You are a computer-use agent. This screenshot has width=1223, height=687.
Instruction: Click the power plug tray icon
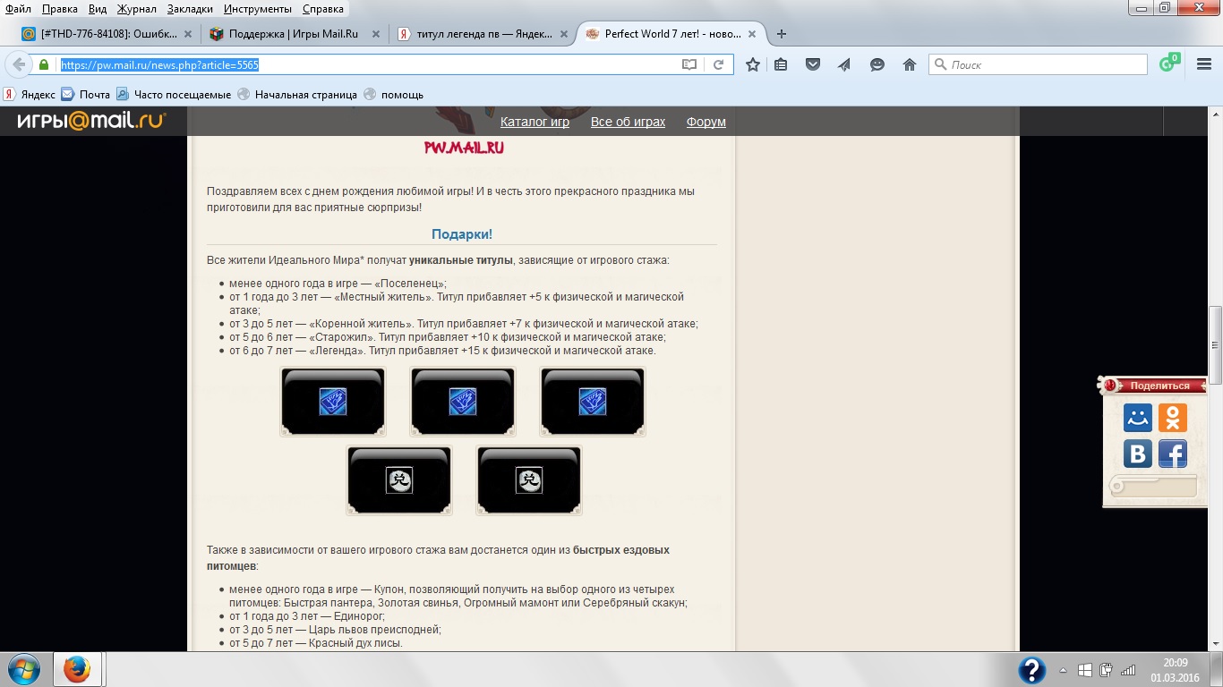point(1107,670)
